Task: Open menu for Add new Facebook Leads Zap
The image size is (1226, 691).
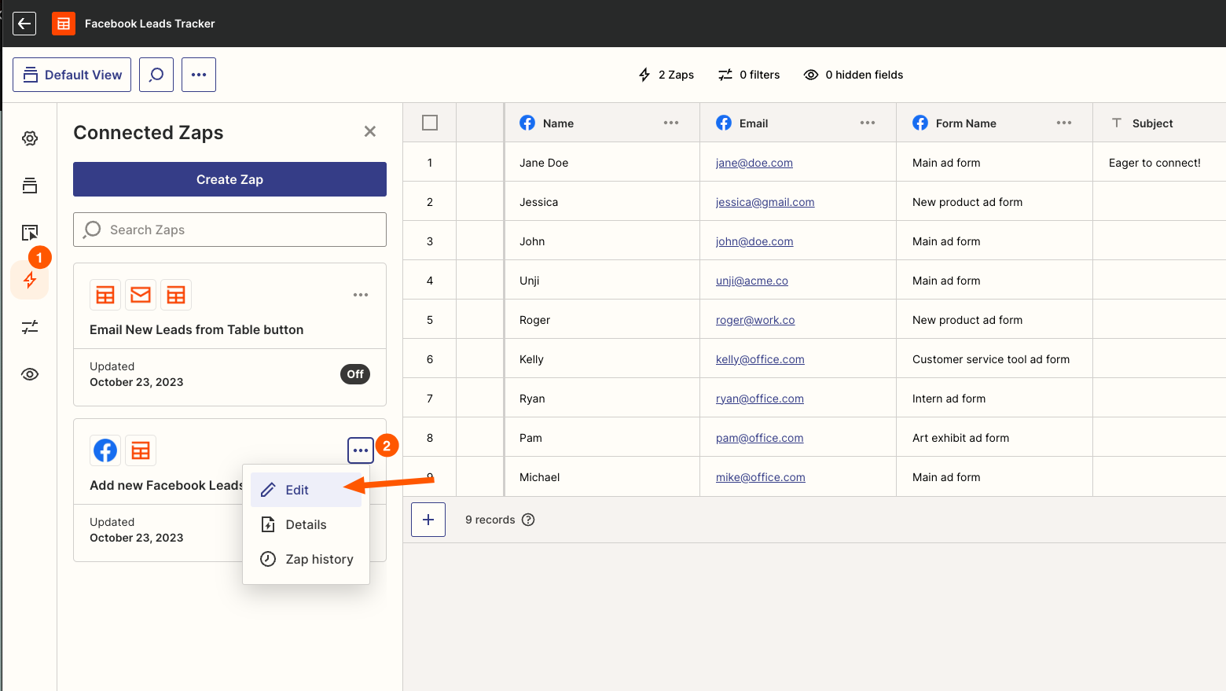Action: (361, 450)
